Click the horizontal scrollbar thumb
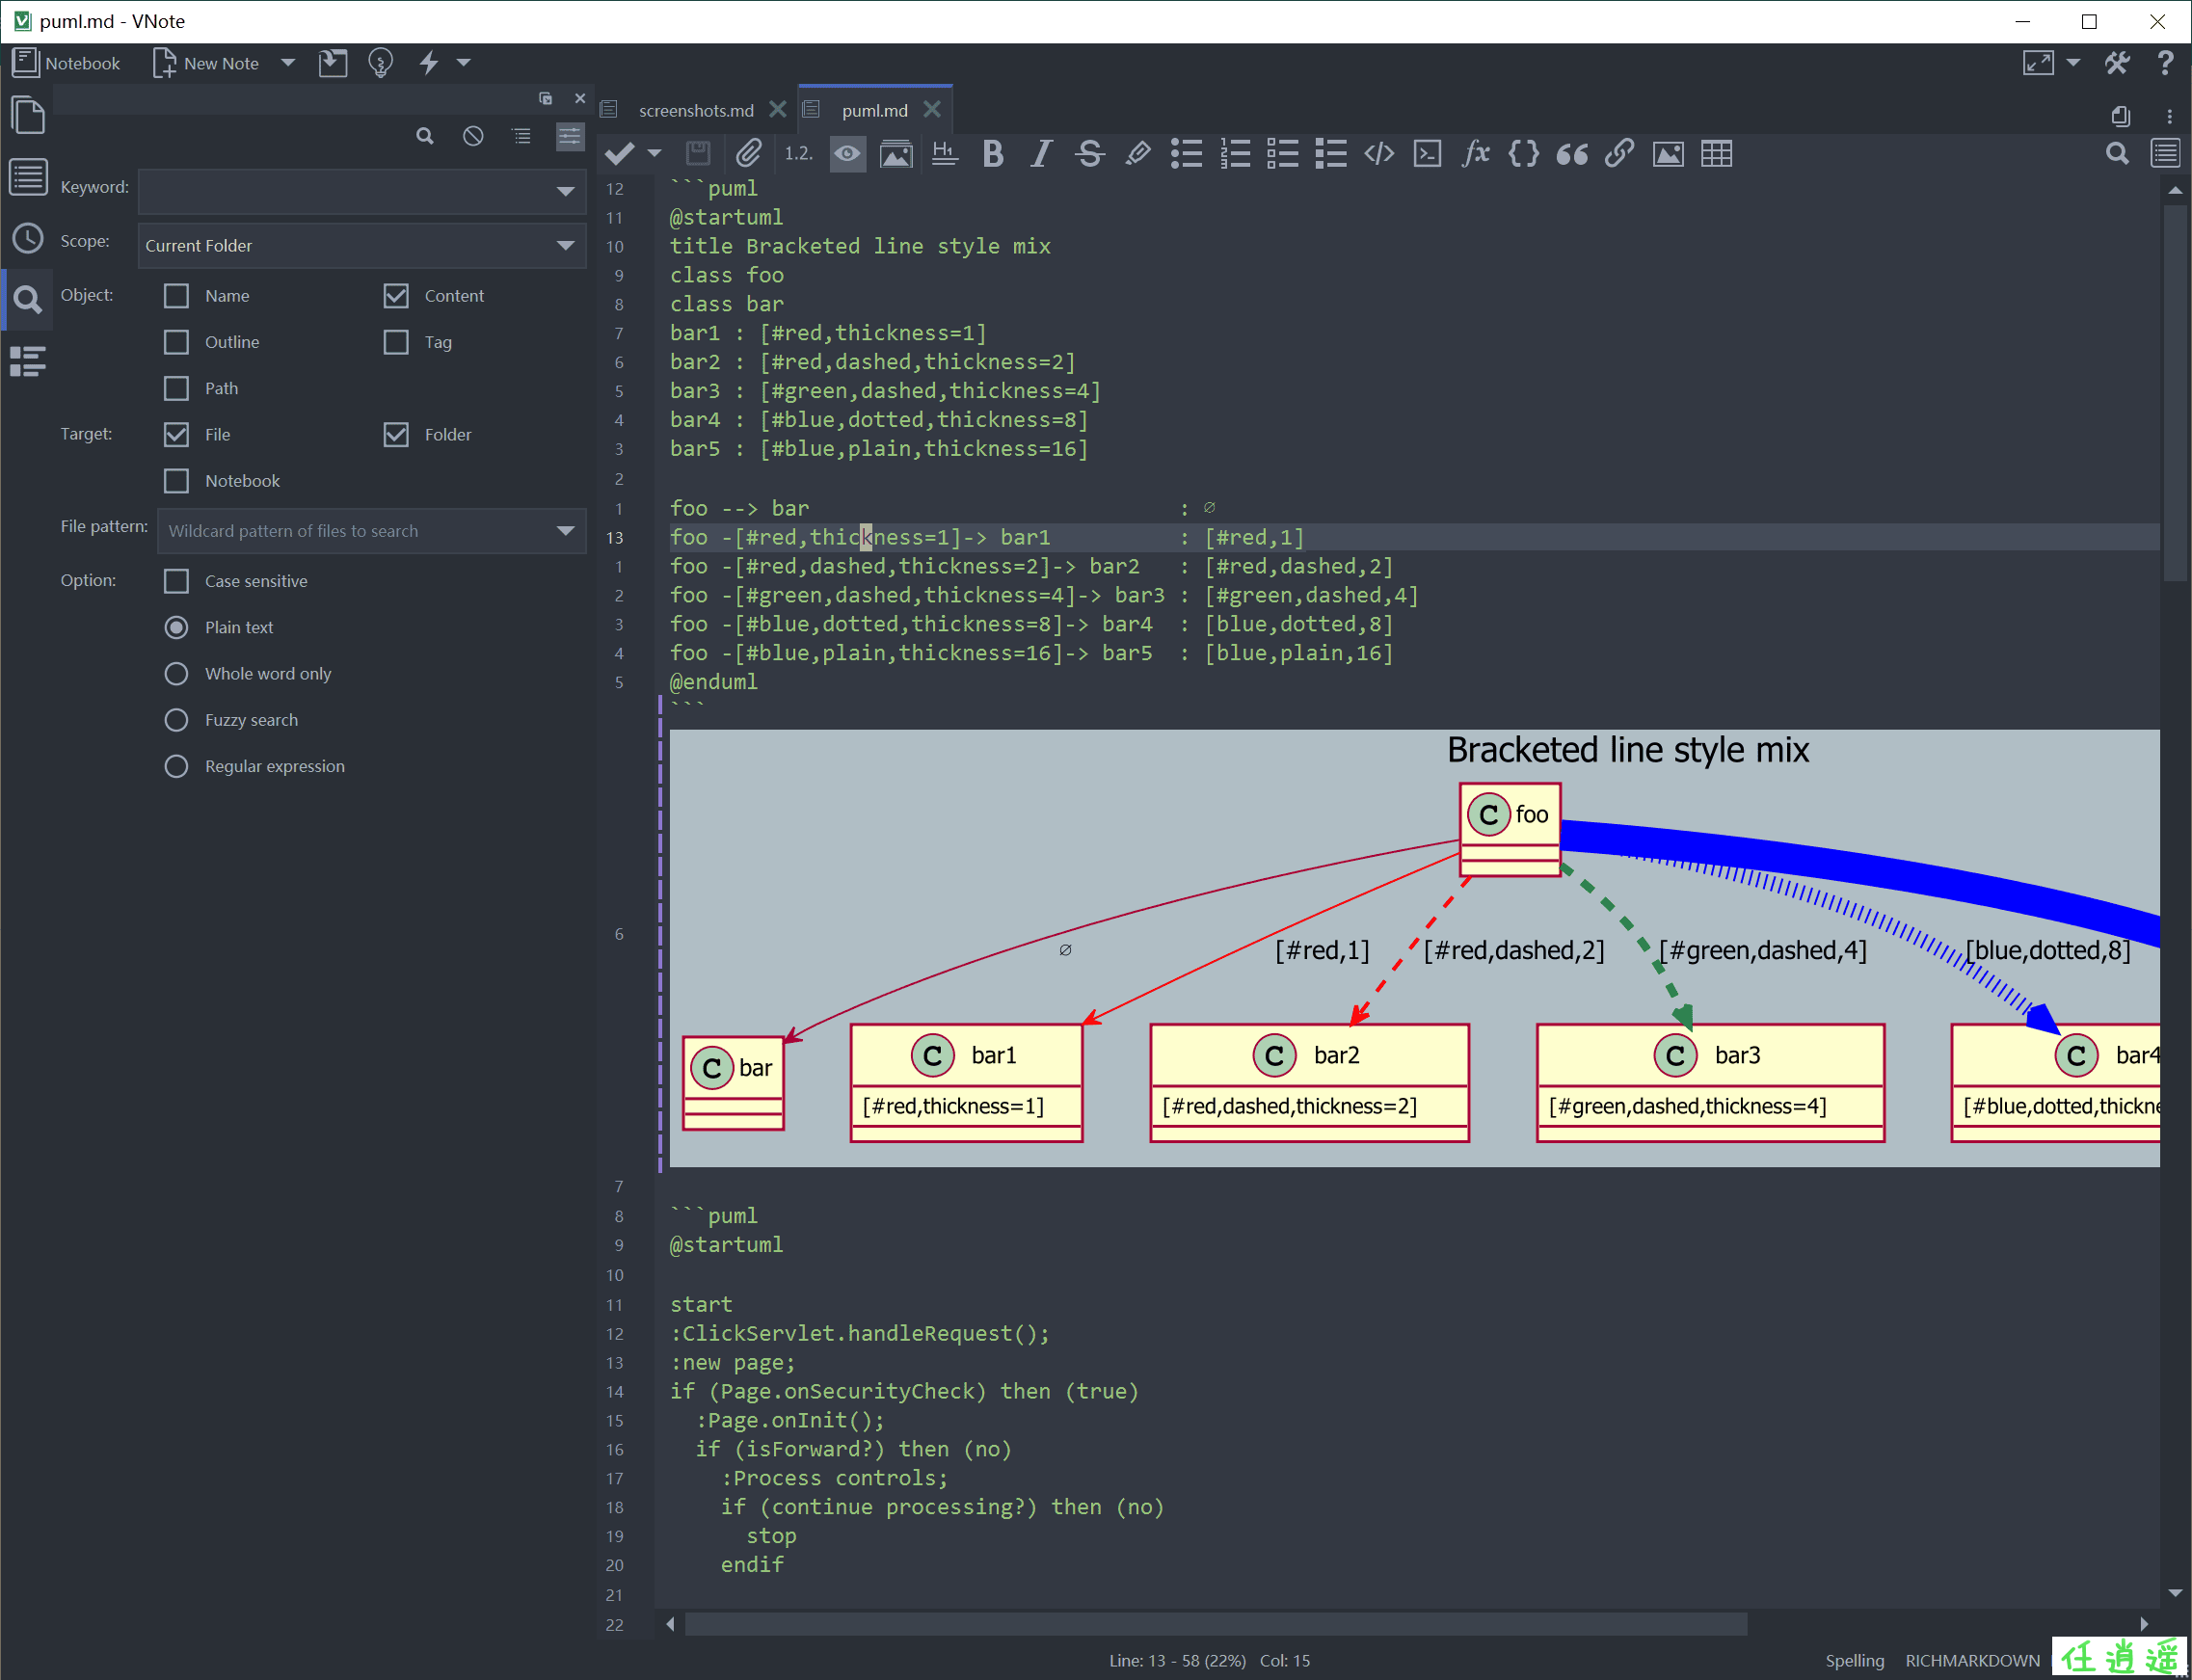The image size is (2192, 1680). point(1215,1624)
